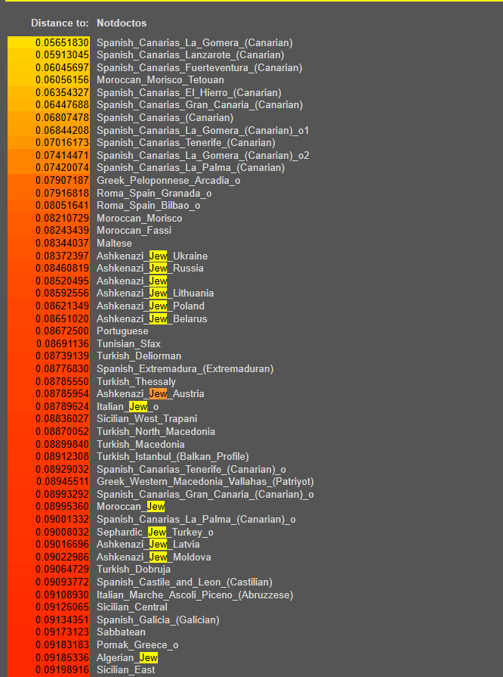The width and height of the screenshot is (503, 677).
Task: Click distance value 0.07907187
Action: [x=63, y=181]
